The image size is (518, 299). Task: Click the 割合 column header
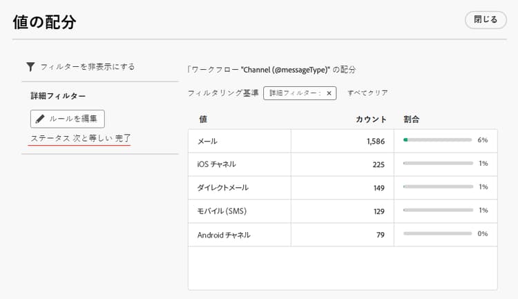pos(412,119)
